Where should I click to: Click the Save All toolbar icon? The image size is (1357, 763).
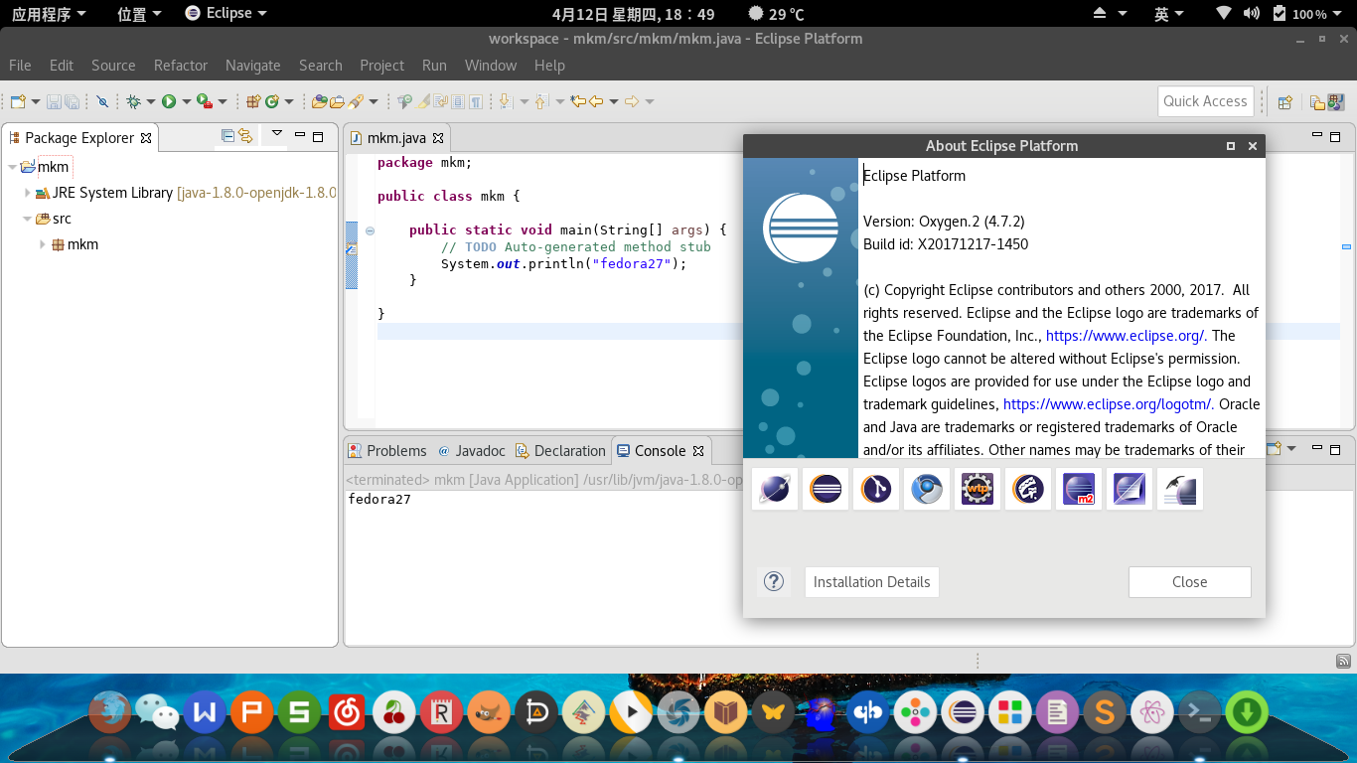tap(72, 101)
